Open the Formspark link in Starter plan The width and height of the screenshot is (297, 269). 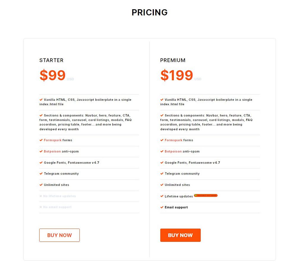[53, 140]
